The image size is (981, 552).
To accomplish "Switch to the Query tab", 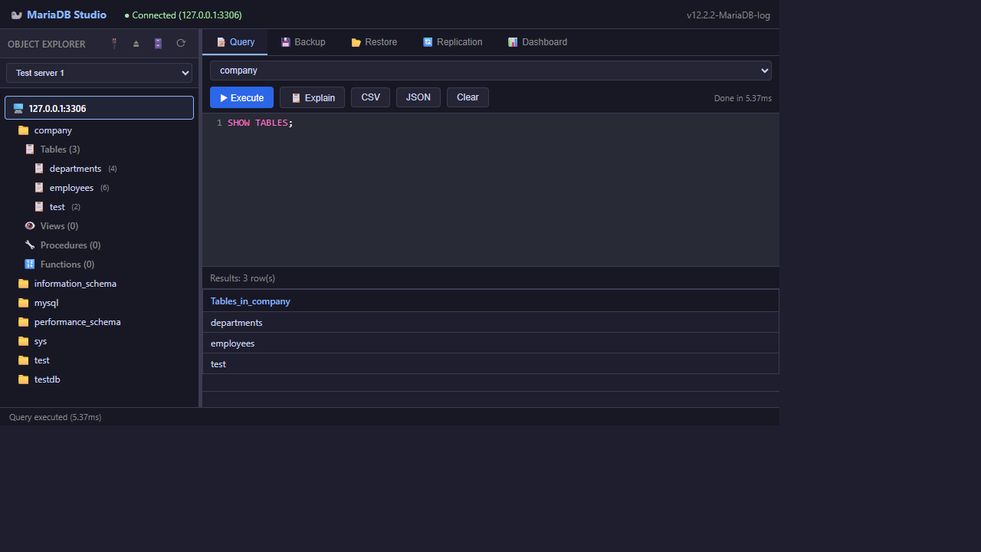I will (x=235, y=42).
